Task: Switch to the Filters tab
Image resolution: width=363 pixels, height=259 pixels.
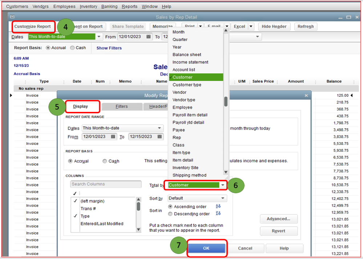Action: tap(121, 106)
